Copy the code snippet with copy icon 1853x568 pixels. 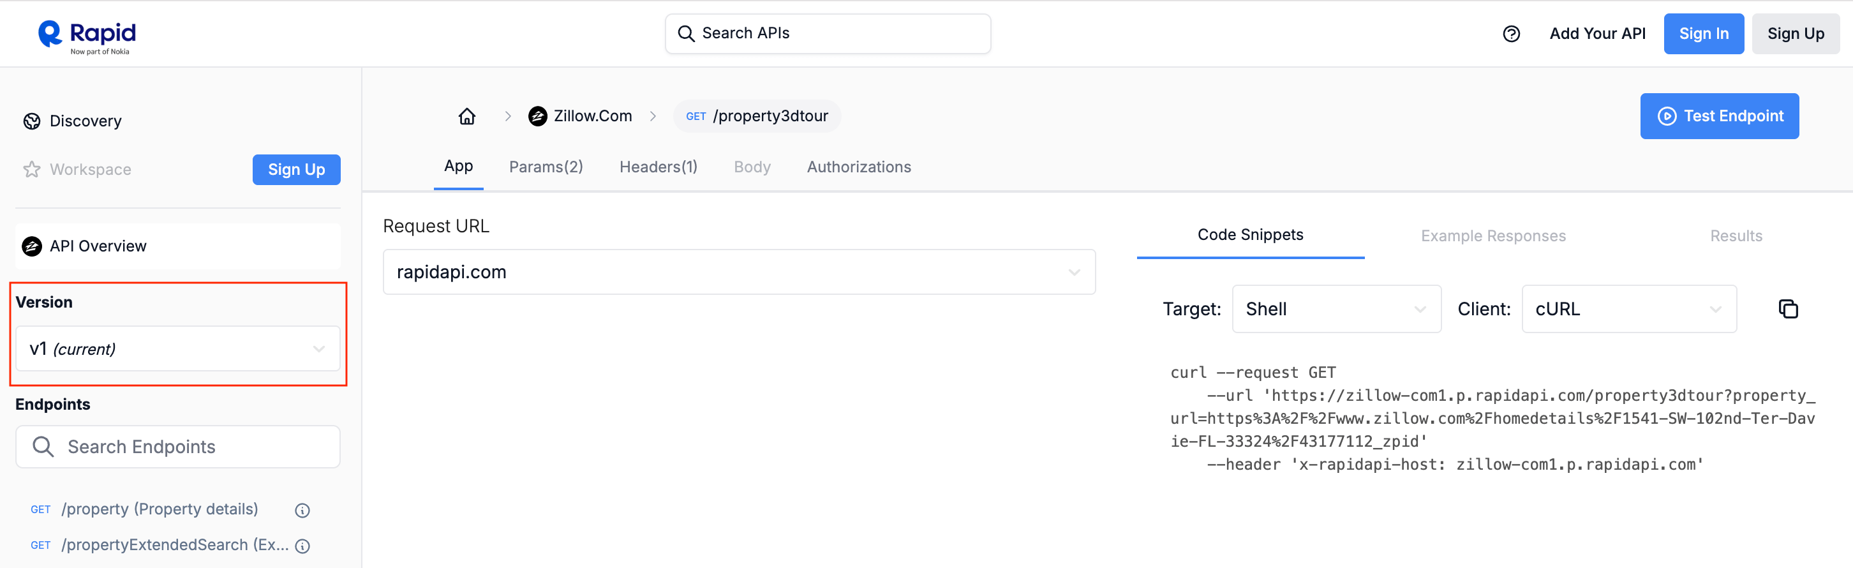coord(1787,309)
